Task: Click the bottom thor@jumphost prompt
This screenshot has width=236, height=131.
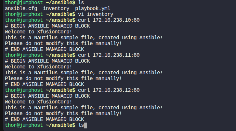Action: coord(24,125)
